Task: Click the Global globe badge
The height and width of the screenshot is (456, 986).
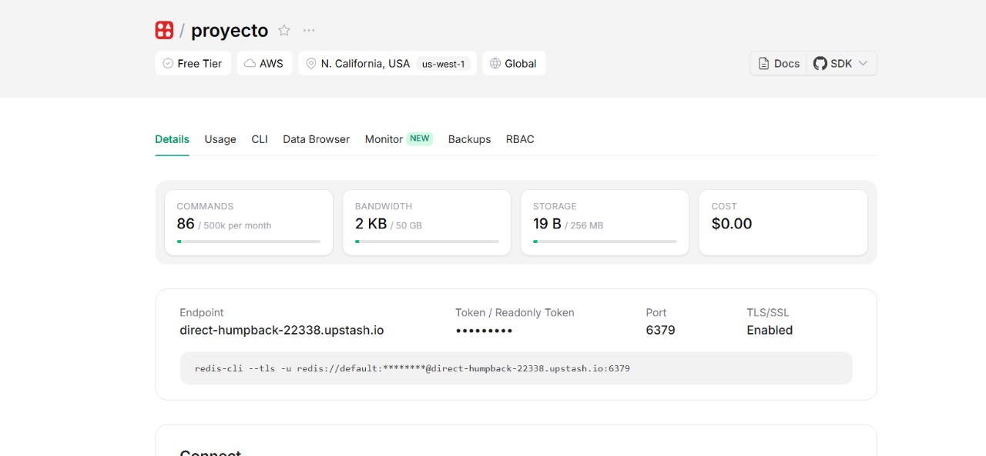Action: [x=513, y=64]
